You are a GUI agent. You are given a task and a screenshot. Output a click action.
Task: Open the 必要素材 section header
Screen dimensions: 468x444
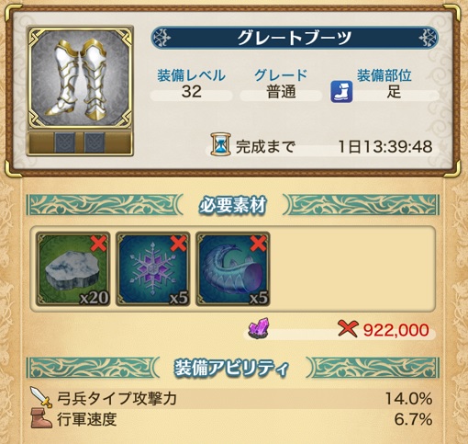pos(233,205)
